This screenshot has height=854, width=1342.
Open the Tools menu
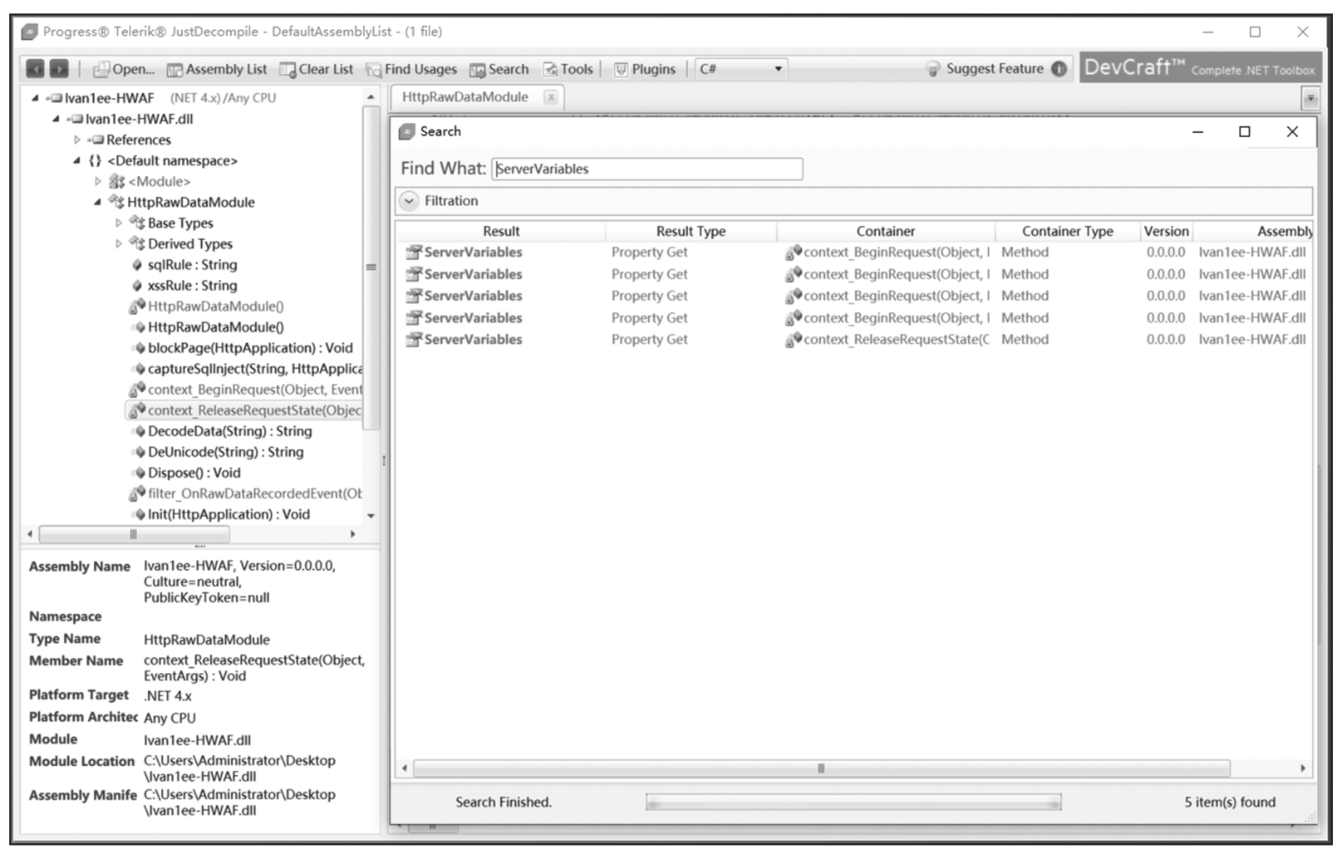tap(568, 70)
